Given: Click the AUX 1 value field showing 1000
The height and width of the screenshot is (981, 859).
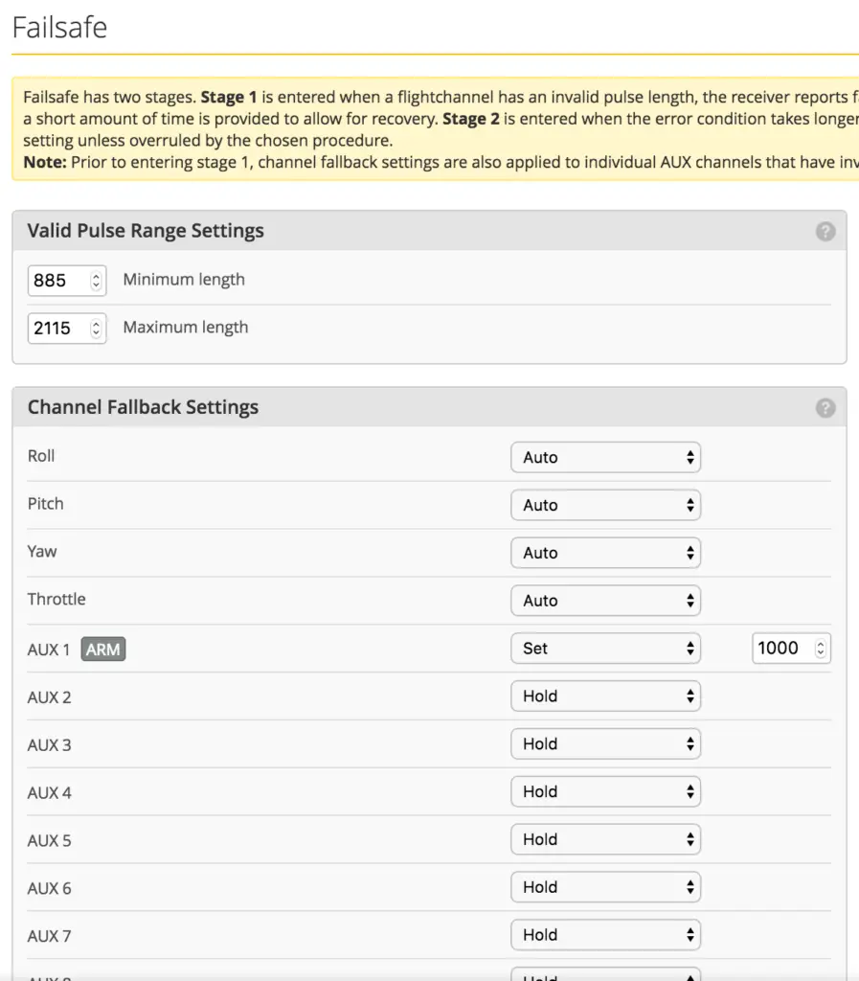Looking at the screenshot, I should pos(780,648).
